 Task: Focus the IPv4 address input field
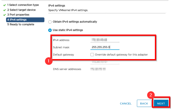[x=105, y=40]
